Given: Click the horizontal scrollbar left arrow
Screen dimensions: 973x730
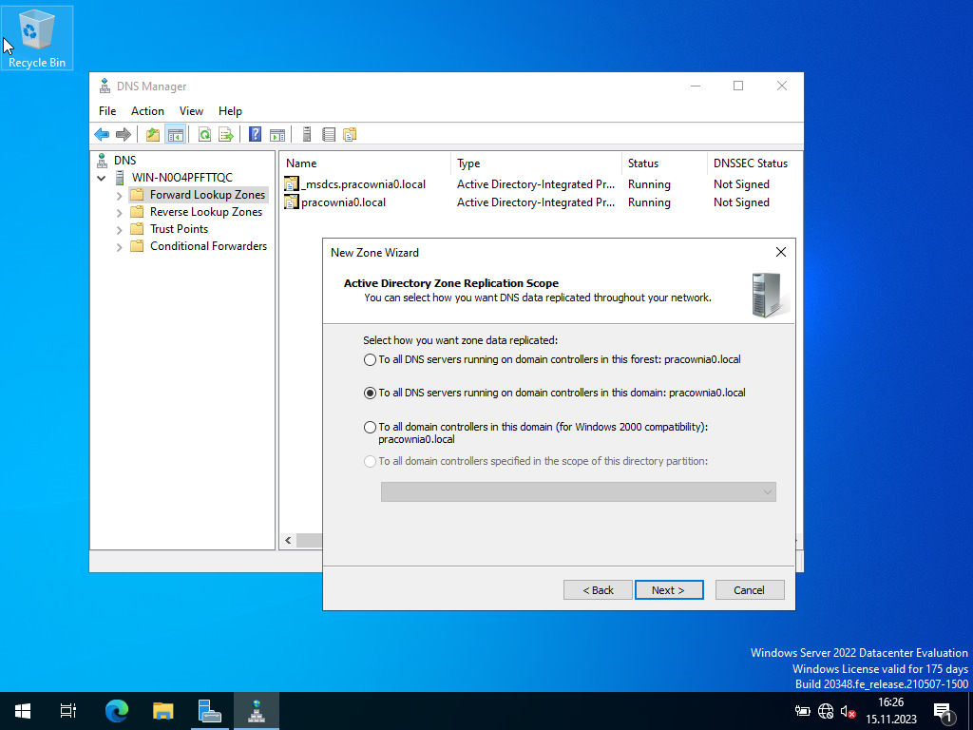Looking at the screenshot, I should (288, 541).
